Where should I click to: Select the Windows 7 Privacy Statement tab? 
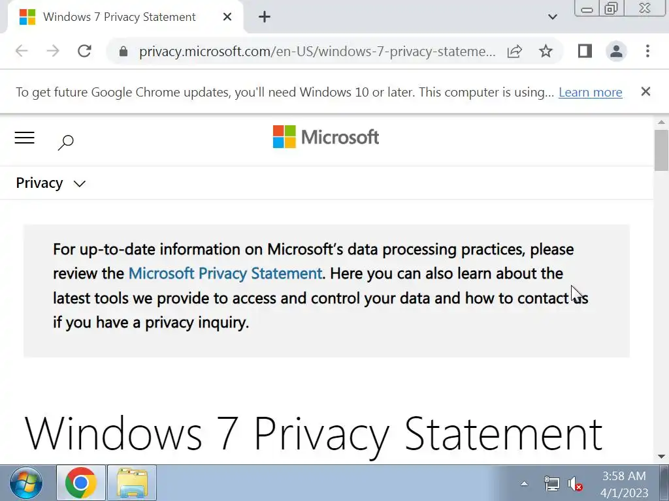[x=119, y=17]
